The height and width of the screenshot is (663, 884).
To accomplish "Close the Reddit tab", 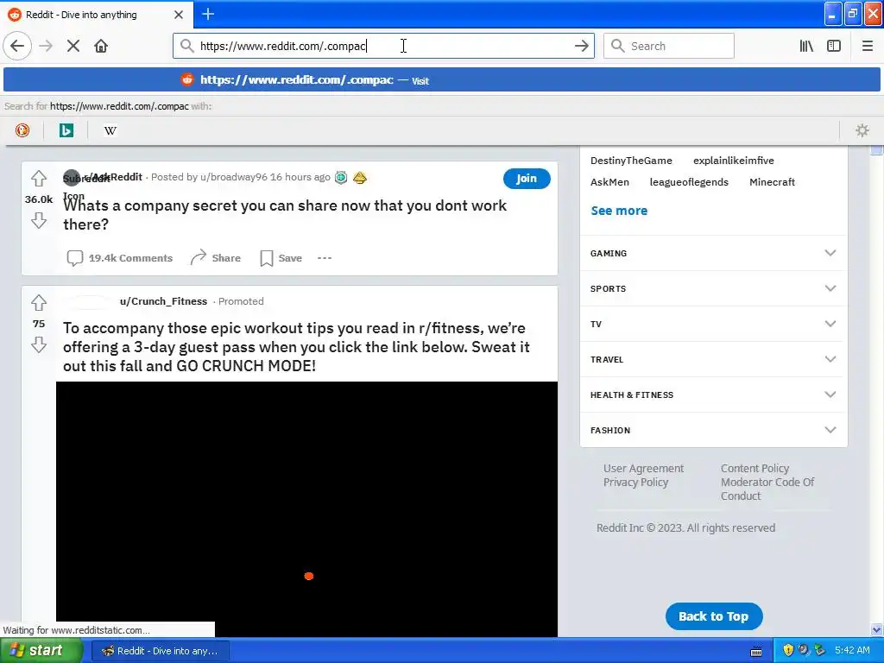I will coord(179,15).
